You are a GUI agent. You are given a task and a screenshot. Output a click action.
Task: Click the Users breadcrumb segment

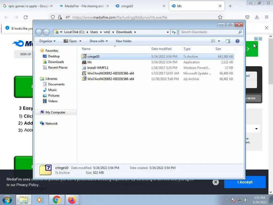pos(94,32)
